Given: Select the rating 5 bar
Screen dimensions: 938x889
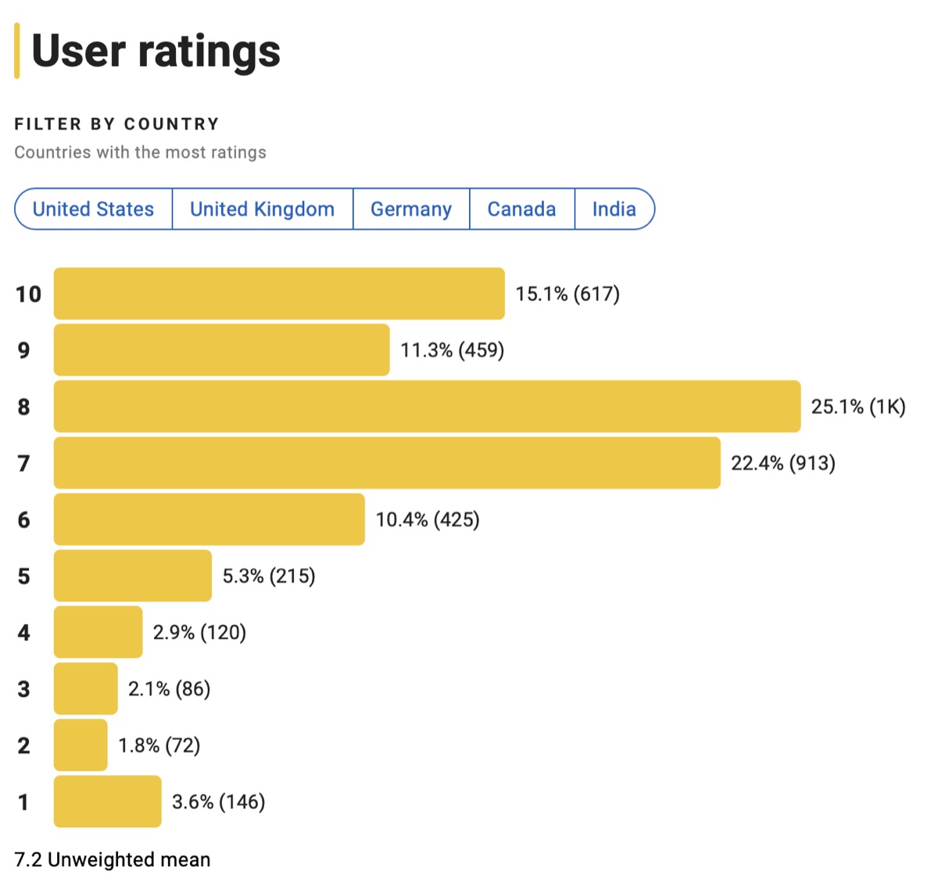Looking at the screenshot, I should (x=132, y=576).
